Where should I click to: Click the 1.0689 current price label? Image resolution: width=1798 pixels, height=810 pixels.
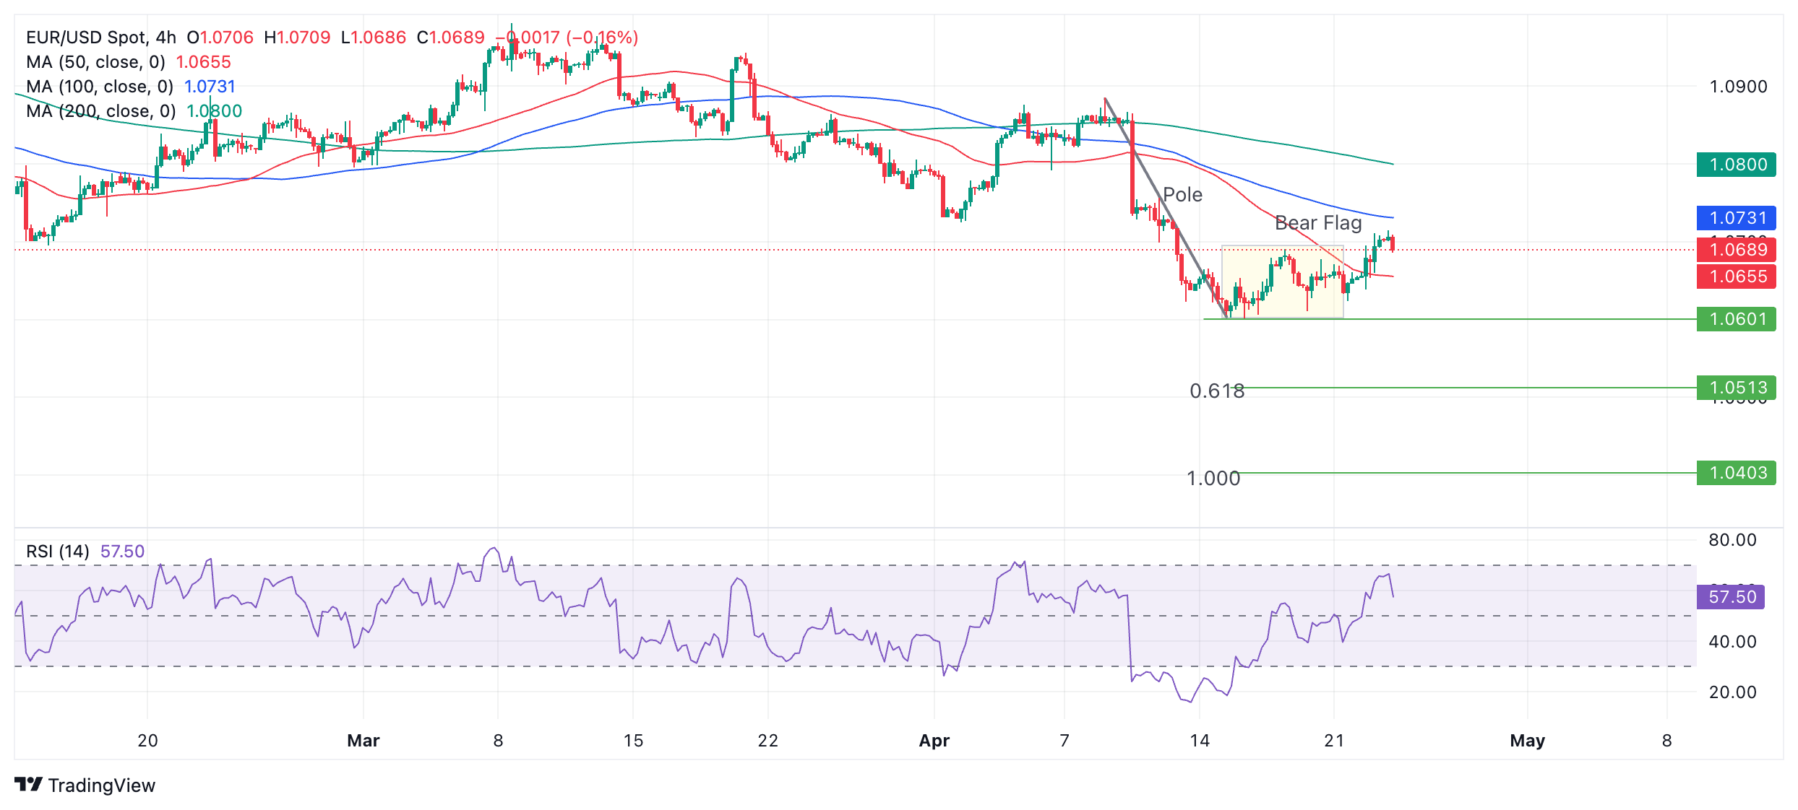click(x=1736, y=250)
